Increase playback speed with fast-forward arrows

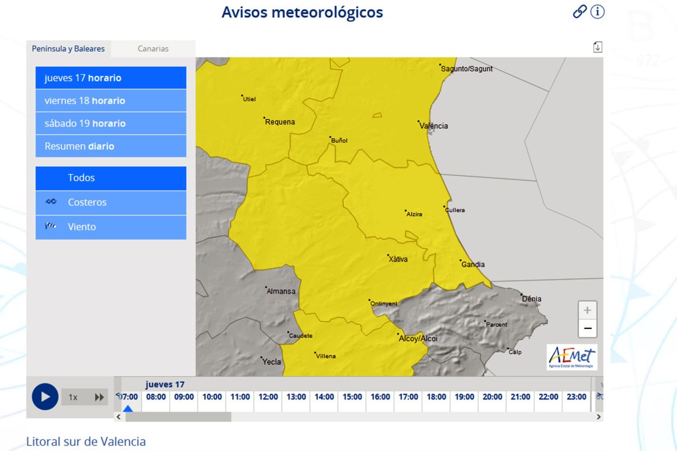tap(99, 397)
